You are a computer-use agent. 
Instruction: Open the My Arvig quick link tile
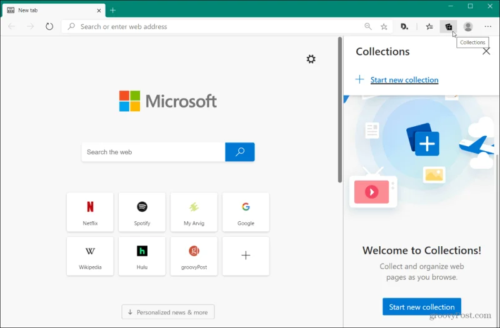194,212
